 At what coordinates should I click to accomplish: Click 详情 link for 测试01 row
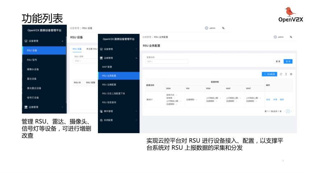275,99
